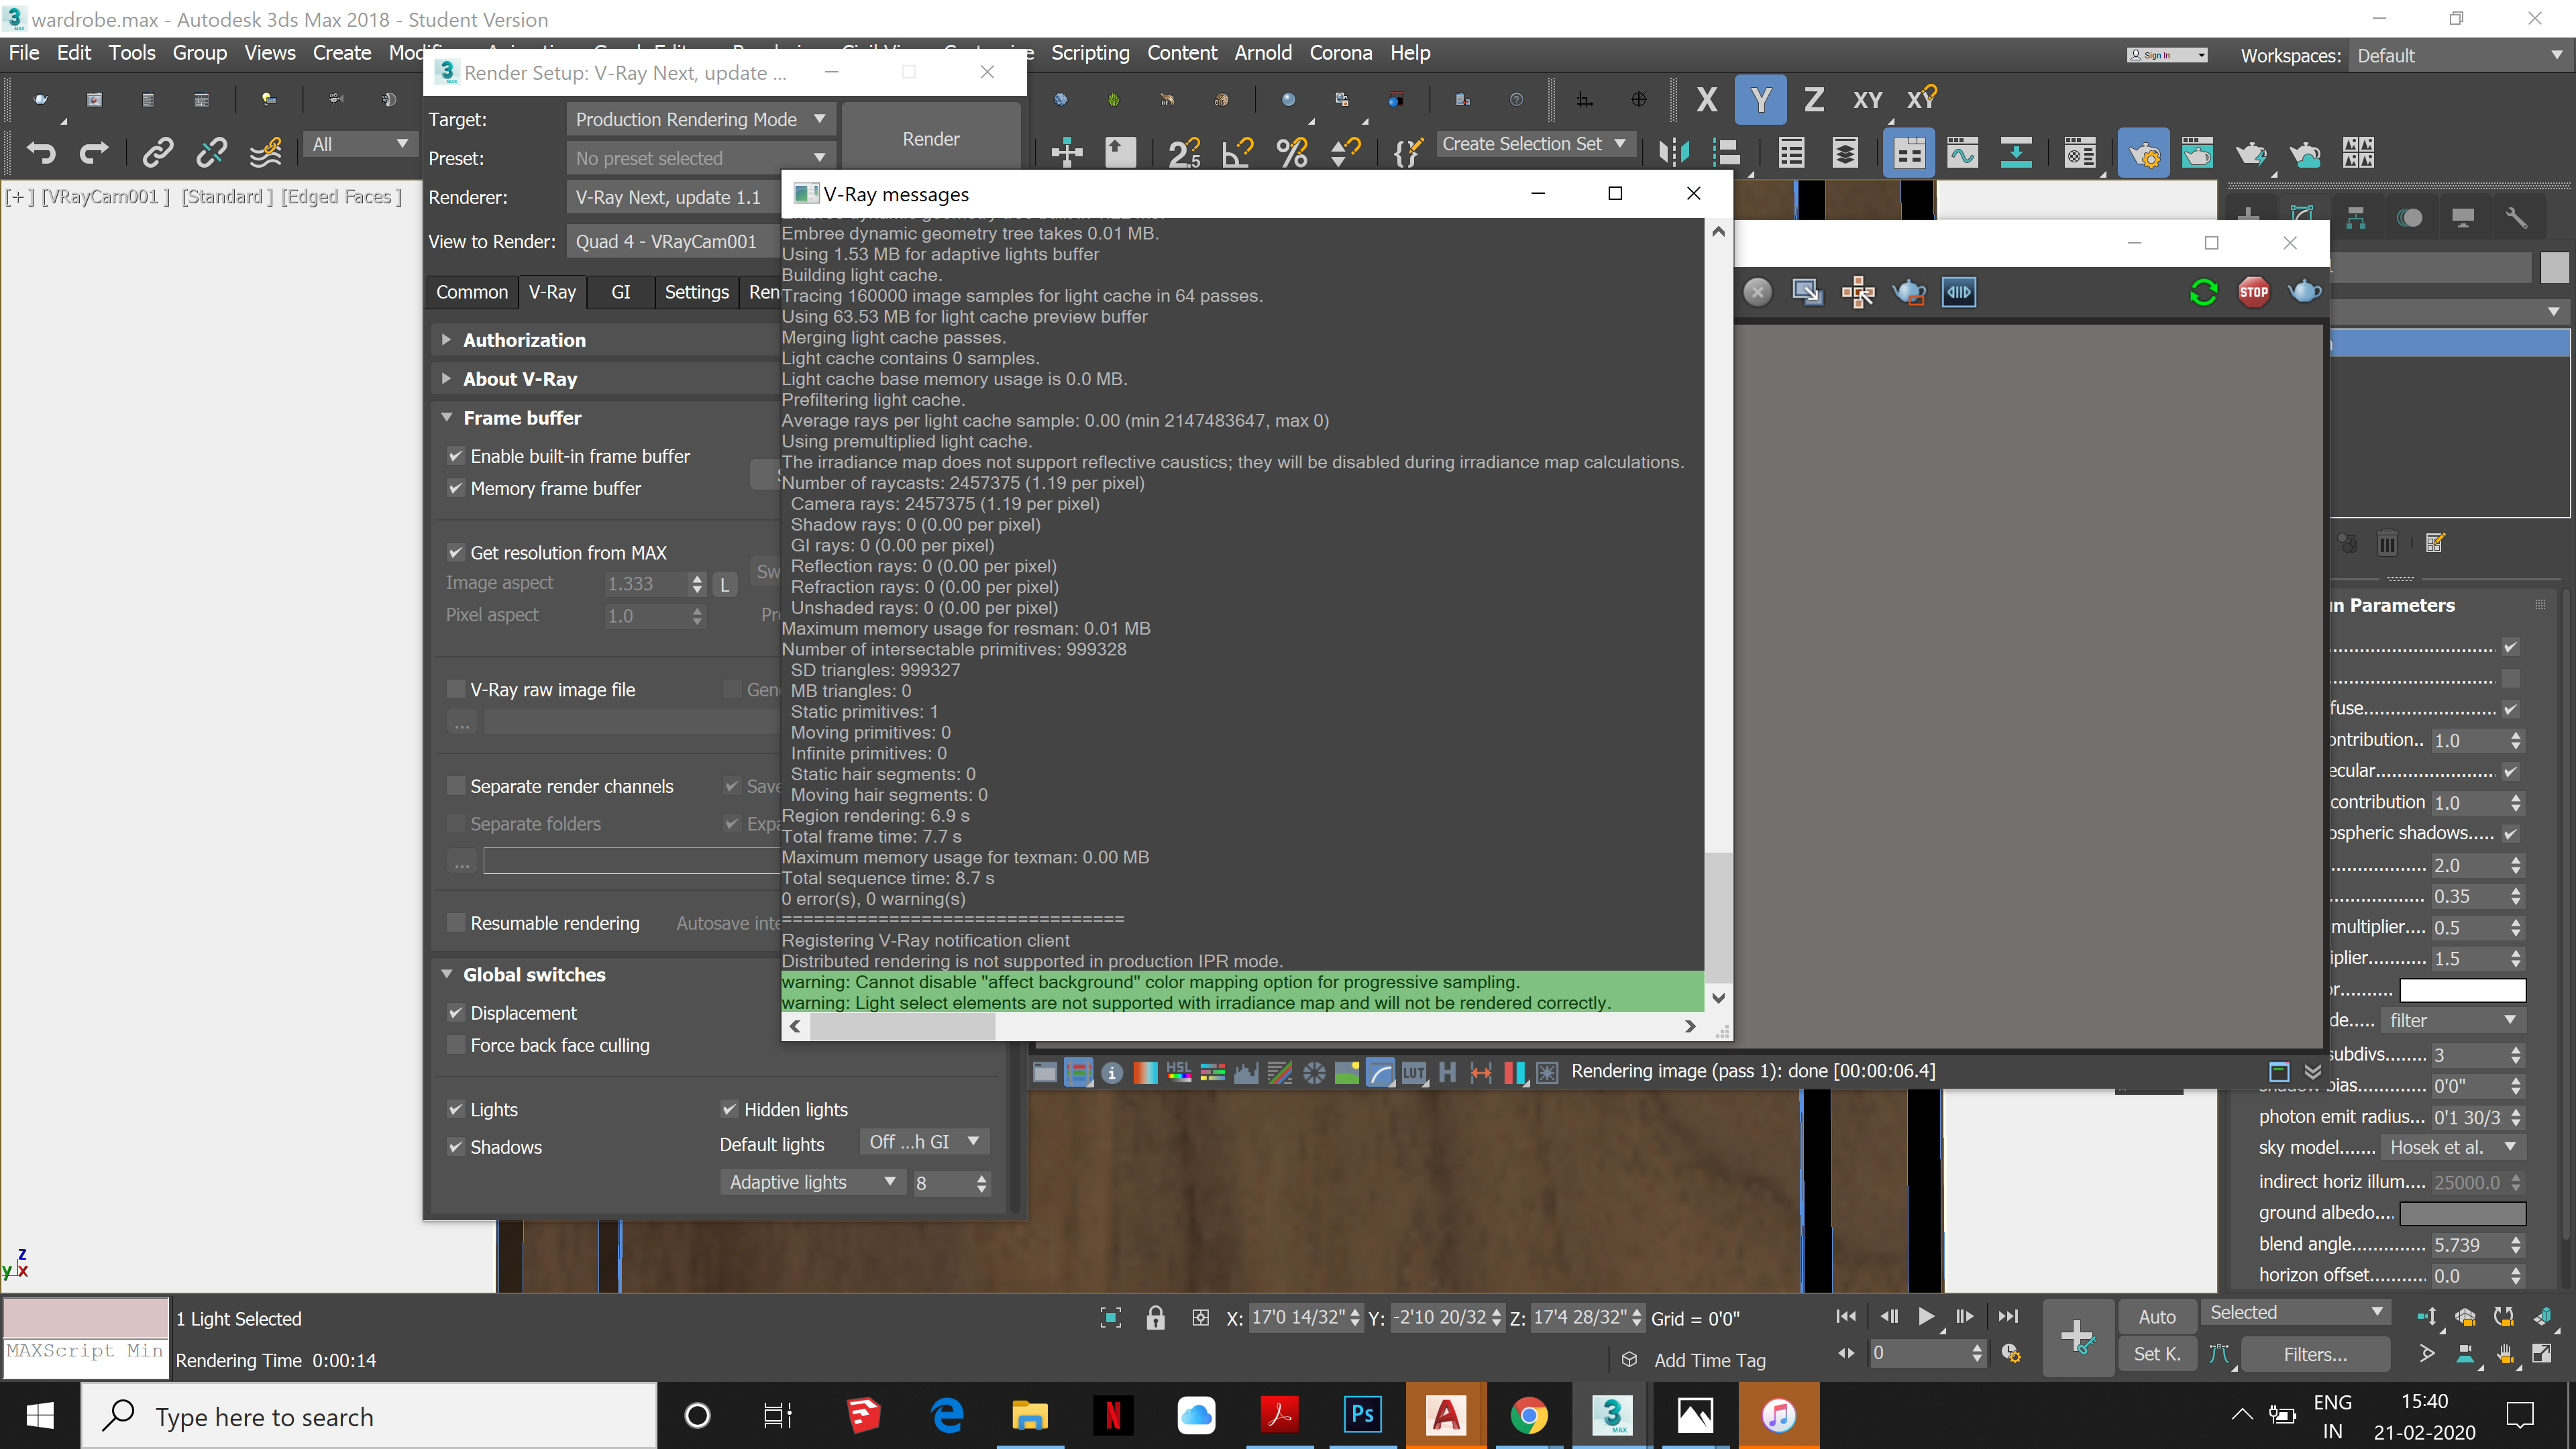Viewport: 2576px width, 1449px height.
Task: Open the Utilities wrench panel tab
Action: tap(2516, 218)
